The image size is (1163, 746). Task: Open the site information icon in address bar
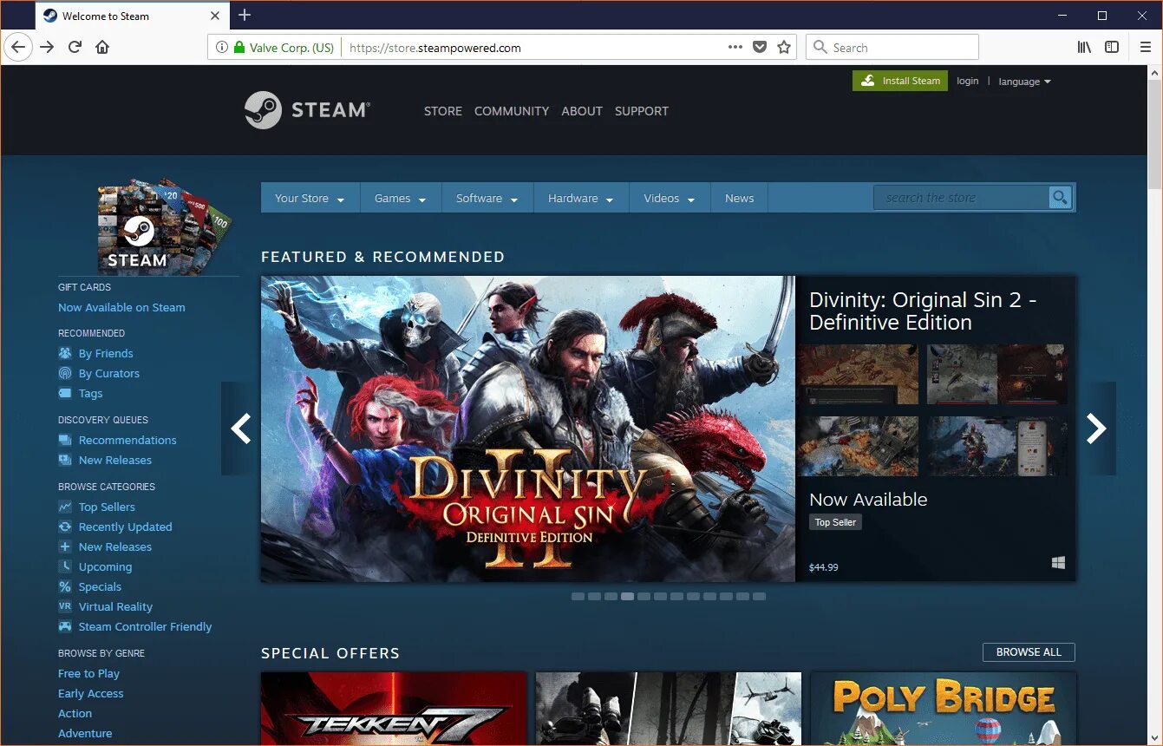222,48
